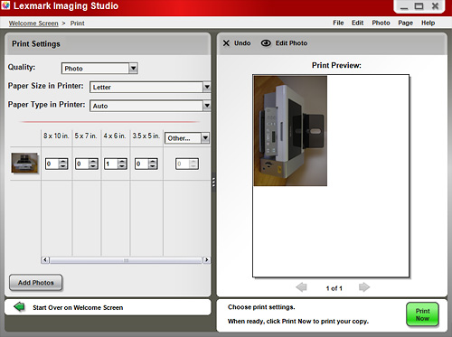Open the Paper Size in Printer dropdown
Image resolution: width=452 pixels, height=337 pixels.
[x=207, y=87]
